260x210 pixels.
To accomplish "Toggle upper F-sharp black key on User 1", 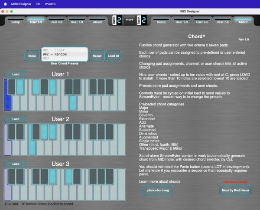I will (x=93, y=87).
